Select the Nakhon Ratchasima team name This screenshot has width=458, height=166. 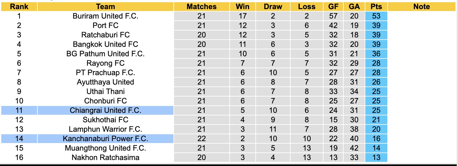tap(106, 158)
